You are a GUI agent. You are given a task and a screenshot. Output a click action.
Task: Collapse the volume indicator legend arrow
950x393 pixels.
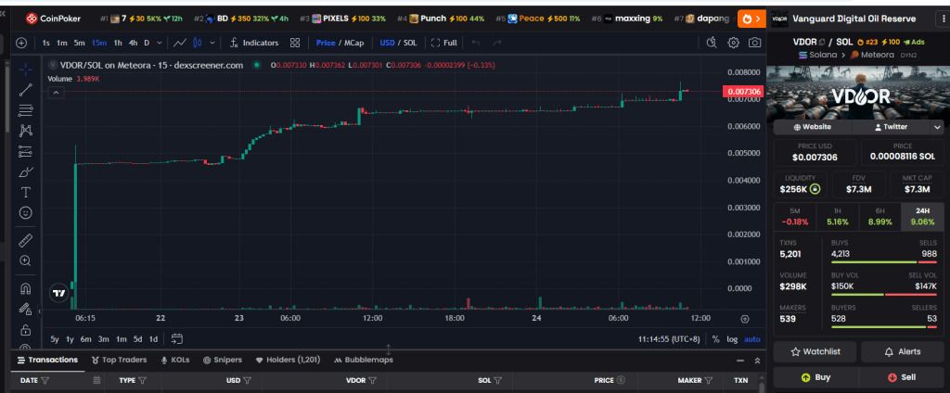pyautogui.click(x=56, y=93)
